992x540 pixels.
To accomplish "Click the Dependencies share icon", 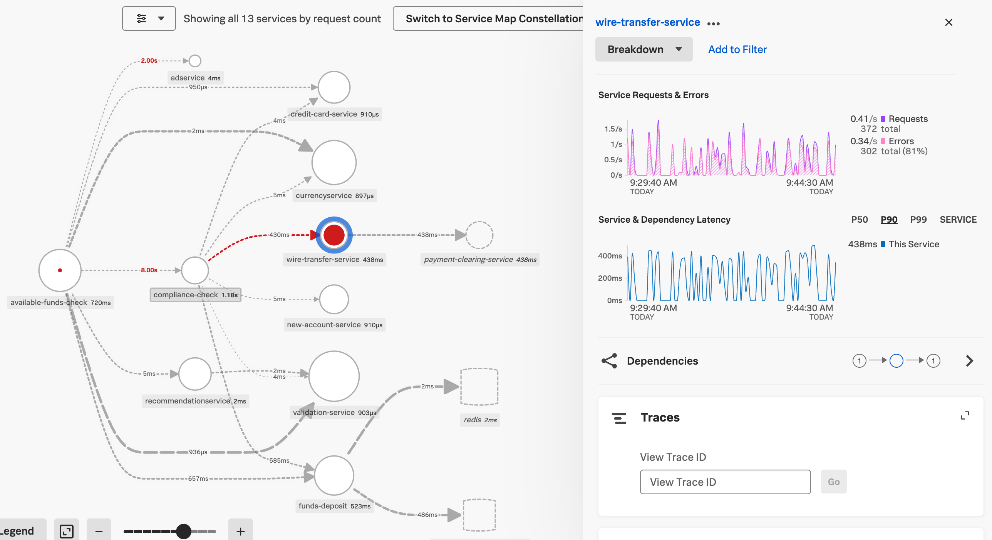I will [609, 361].
